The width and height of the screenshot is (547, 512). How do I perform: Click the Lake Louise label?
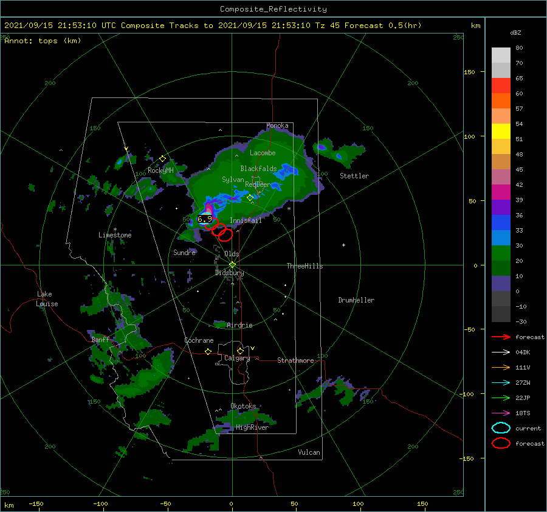pyautogui.click(x=47, y=299)
